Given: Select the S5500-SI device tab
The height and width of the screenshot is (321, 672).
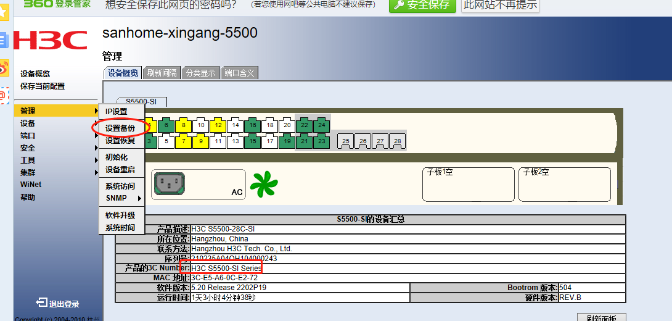Looking at the screenshot, I should [141, 102].
